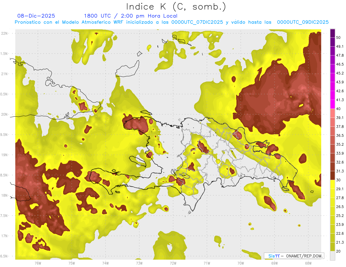Click the '74W' longitude label
The image size is (346, 267).
click(106, 263)
